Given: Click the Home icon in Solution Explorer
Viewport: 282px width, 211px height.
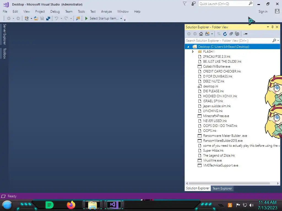Looking at the screenshot, I should point(201,34).
